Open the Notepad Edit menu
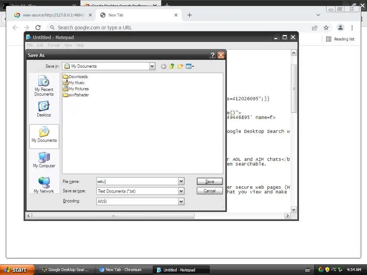Viewport: 367px width, 275px height. (40, 45)
